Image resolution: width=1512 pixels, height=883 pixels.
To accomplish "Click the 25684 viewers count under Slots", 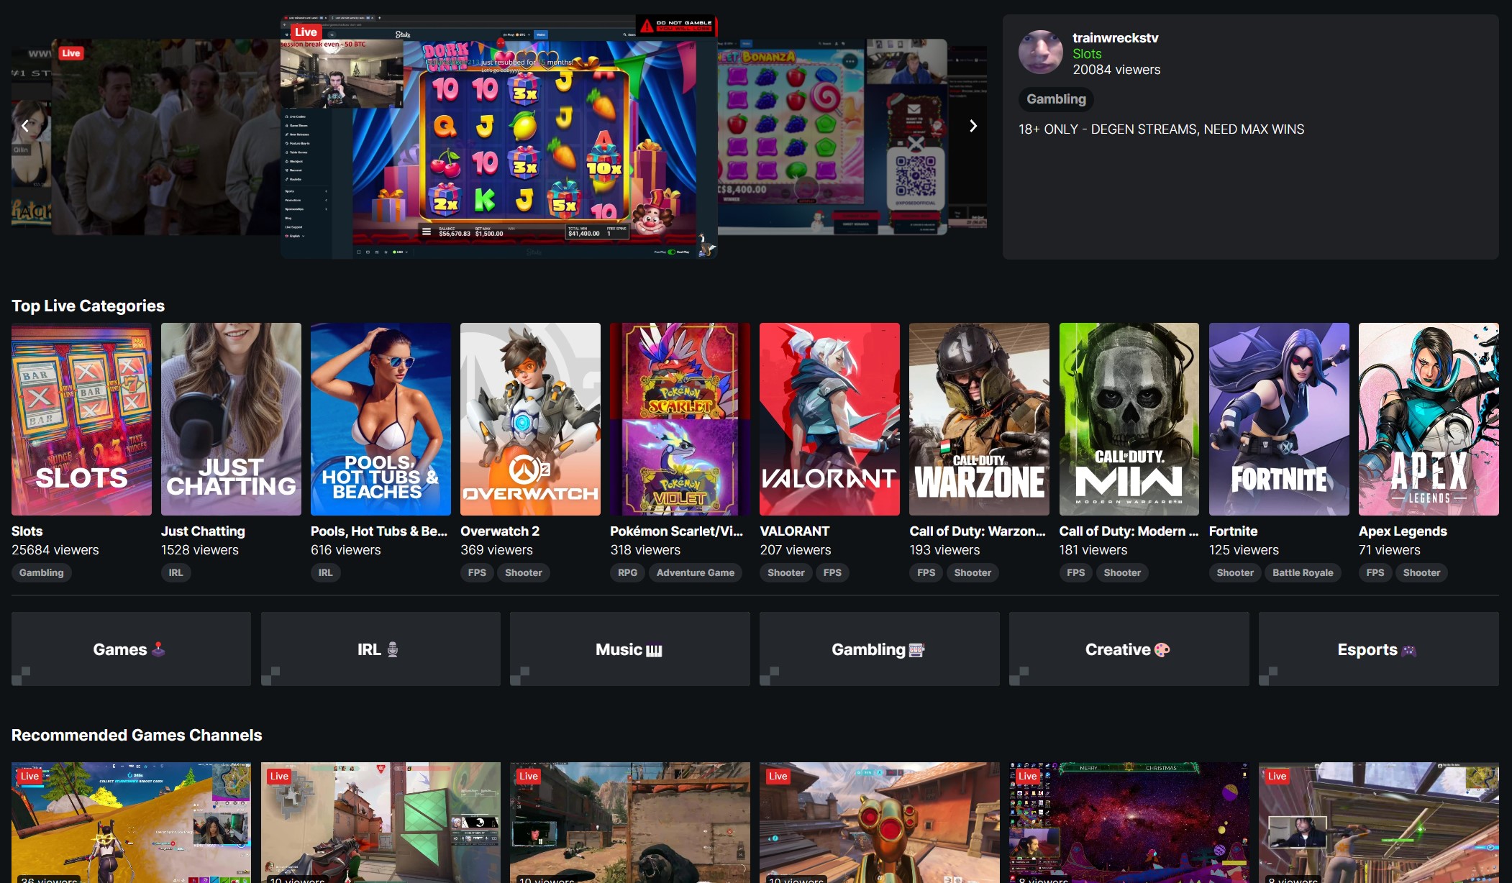I will click(55, 550).
